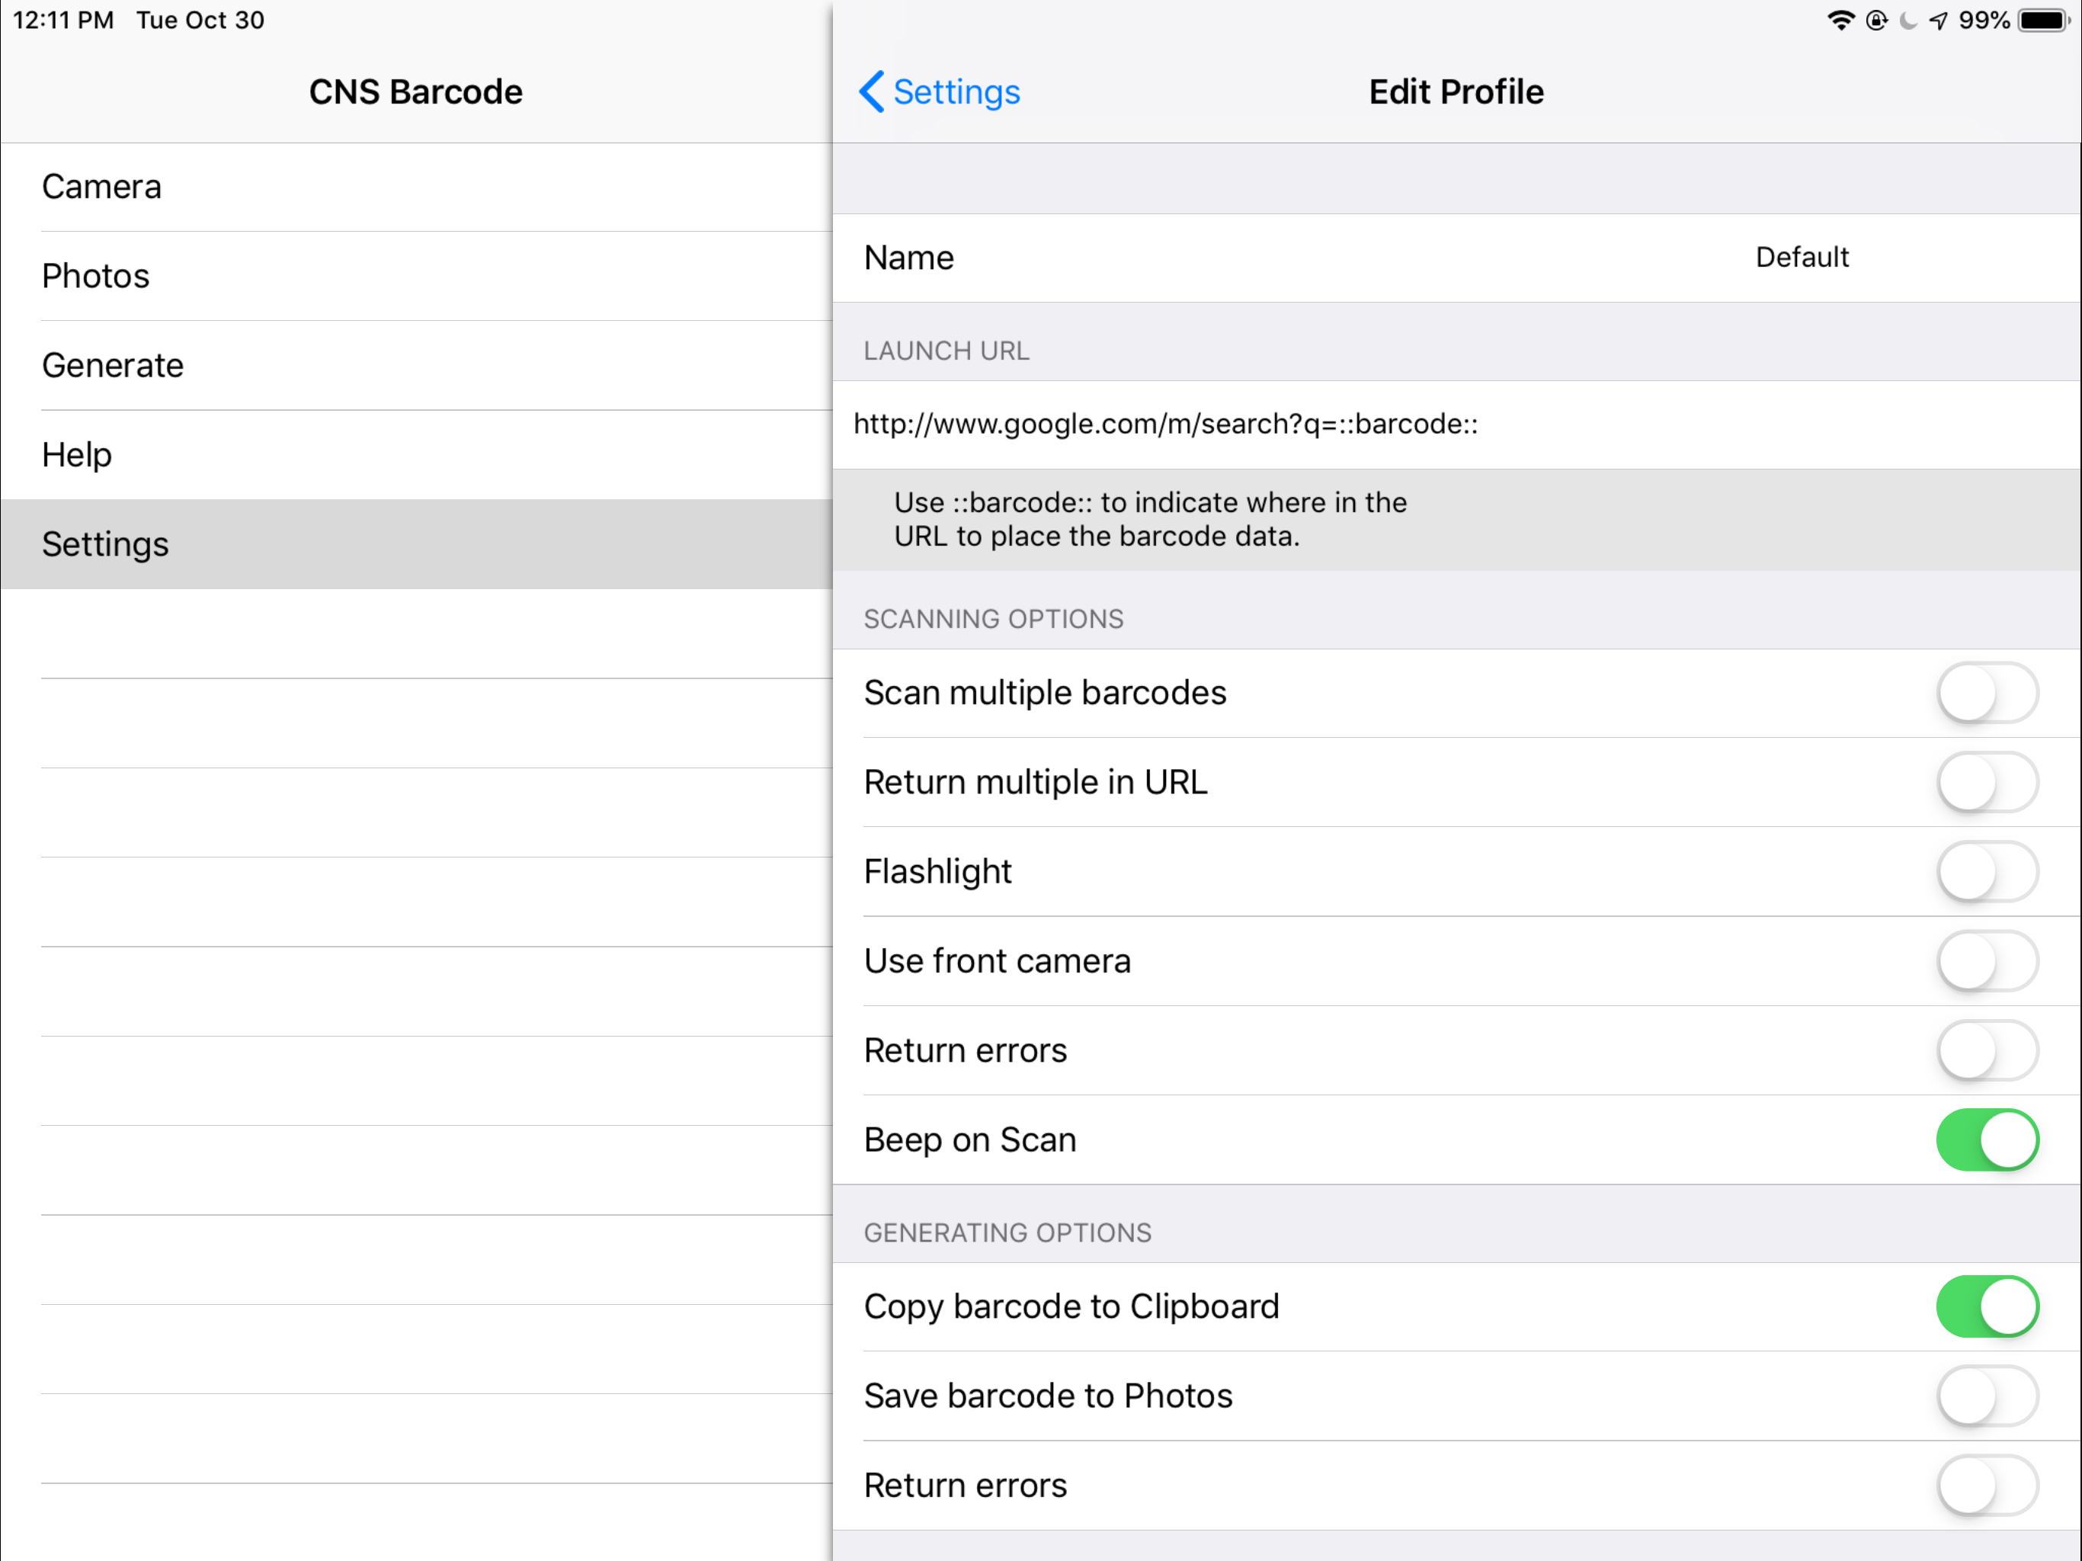Tap the GENERATING OPTIONS section header
This screenshot has height=1561, width=2082.
point(1008,1233)
